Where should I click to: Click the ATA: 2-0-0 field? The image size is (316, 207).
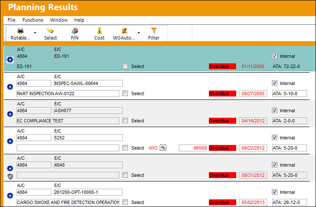[x=290, y=121]
